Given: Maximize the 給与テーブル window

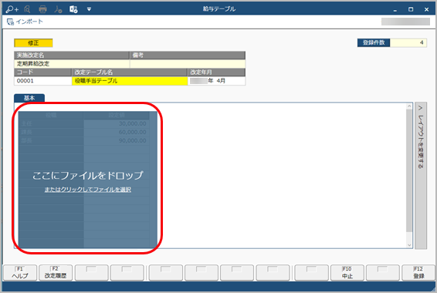Looking at the screenshot, I should [x=411, y=9].
